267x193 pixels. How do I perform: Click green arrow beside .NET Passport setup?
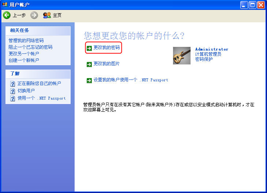[x=89, y=81]
